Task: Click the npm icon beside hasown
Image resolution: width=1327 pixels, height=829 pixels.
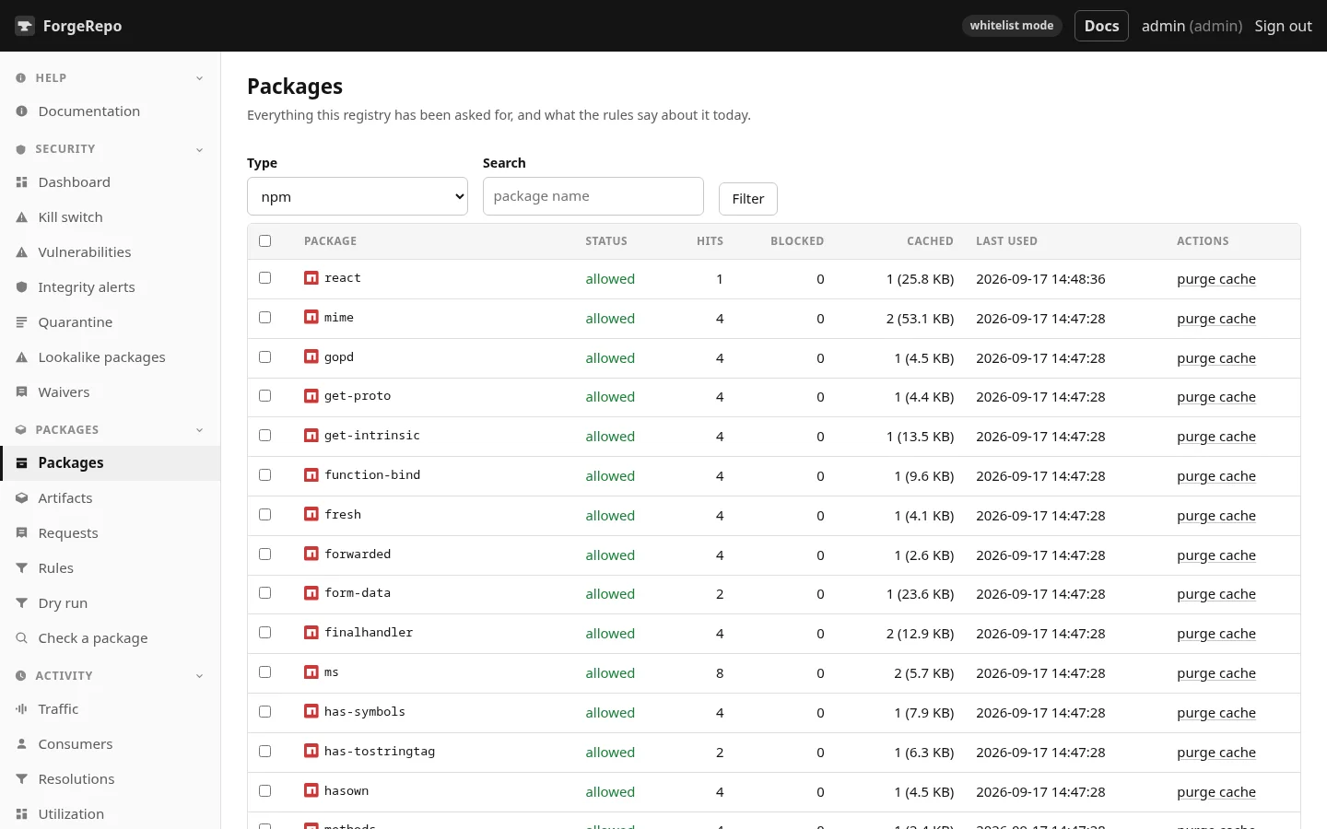Action: (x=311, y=791)
